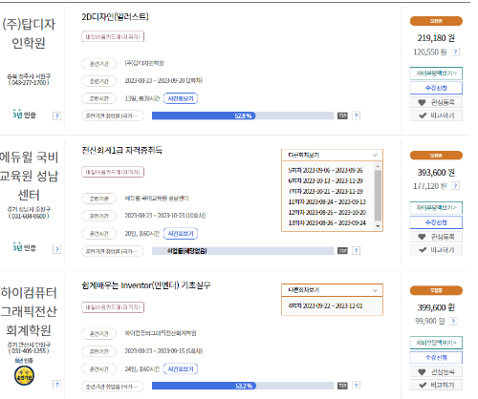
Task: Click 내일배움카드 tag under Inventor course
Action: click(x=113, y=307)
